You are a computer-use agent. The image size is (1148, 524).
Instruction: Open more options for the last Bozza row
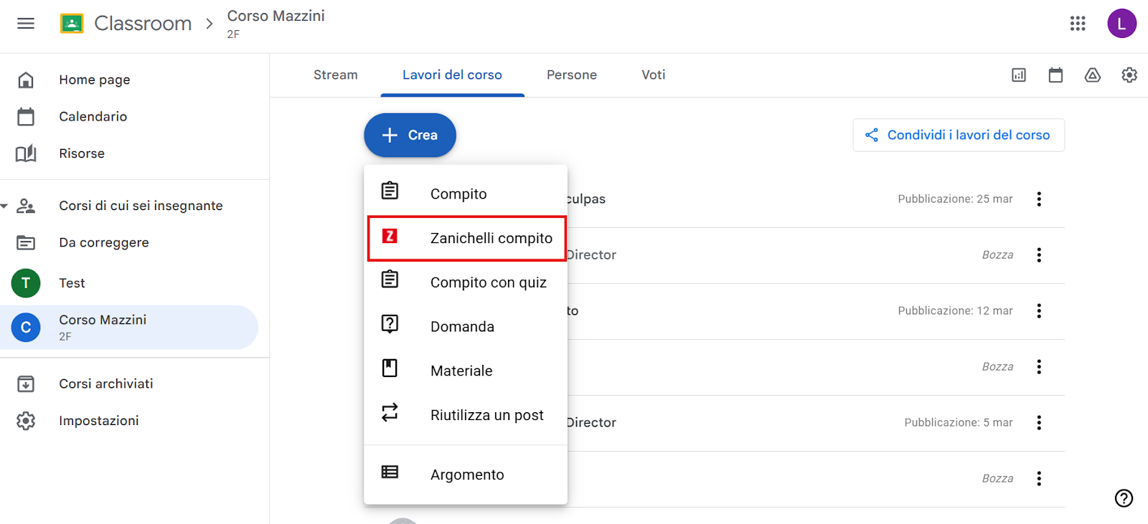(1038, 479)
